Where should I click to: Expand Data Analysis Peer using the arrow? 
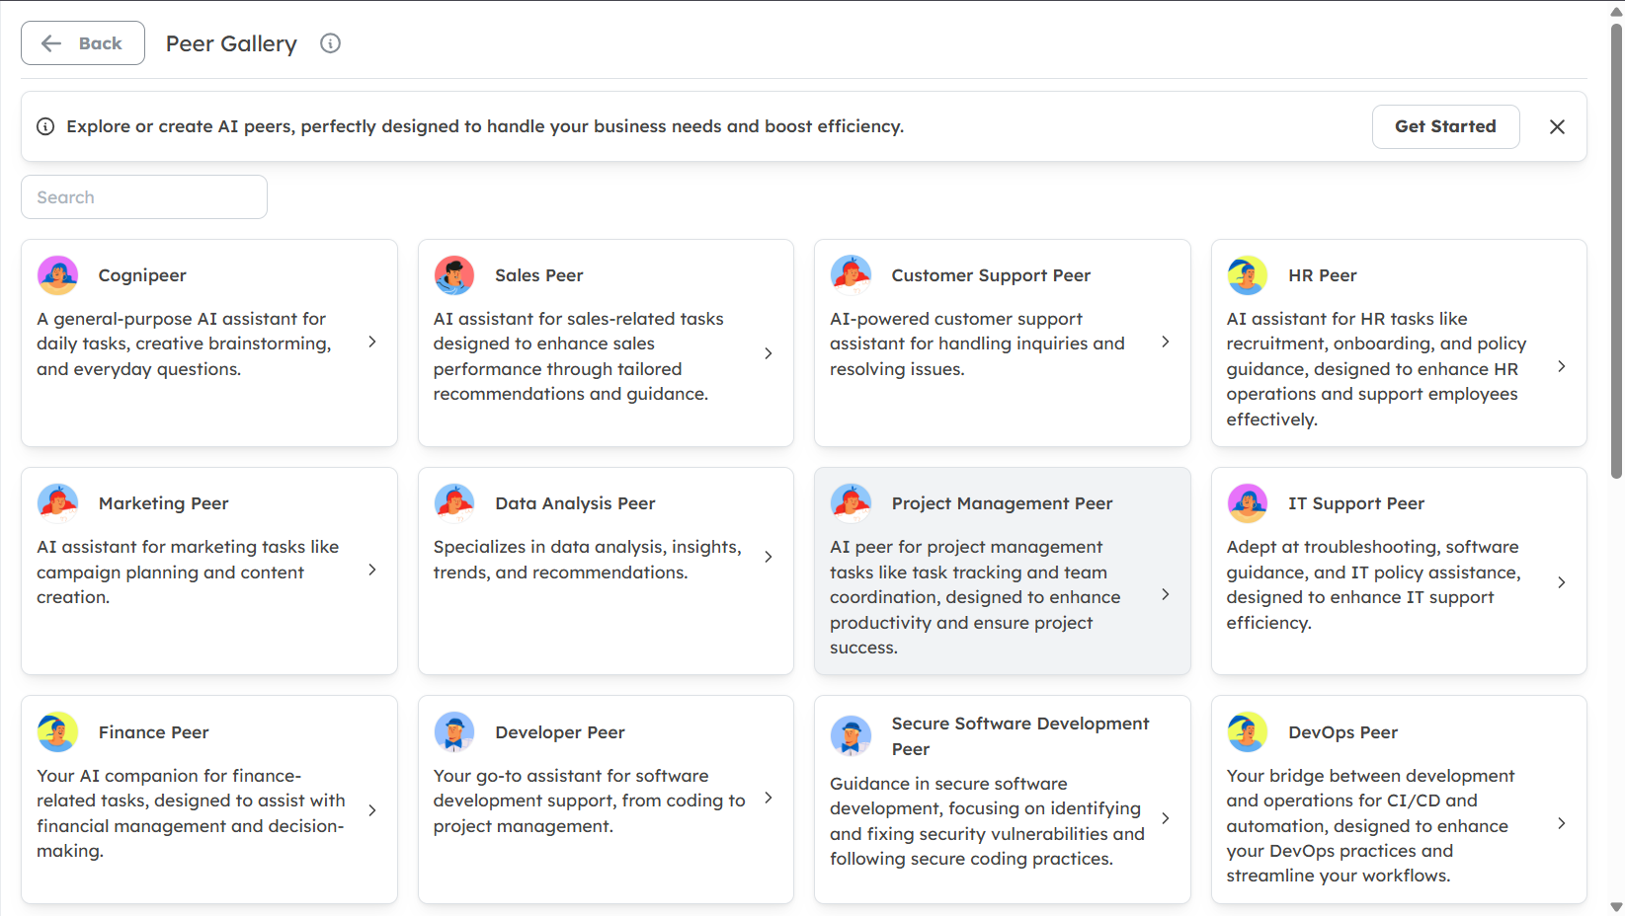click(769, 557)
